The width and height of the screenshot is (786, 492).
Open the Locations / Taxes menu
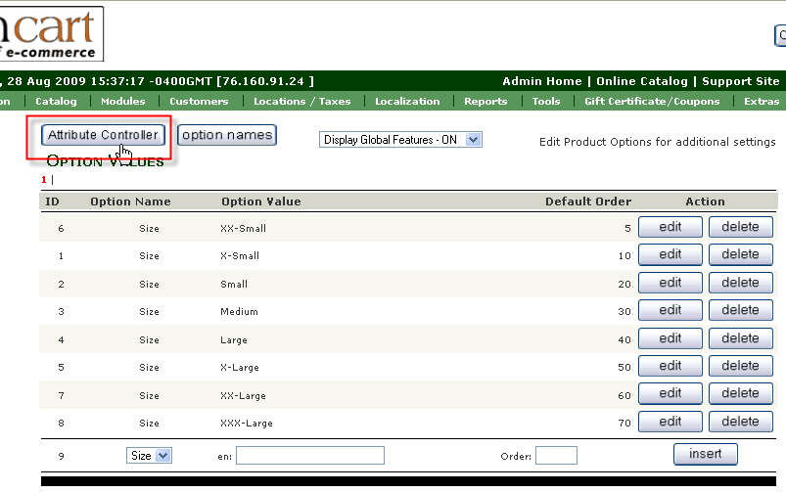301,101
